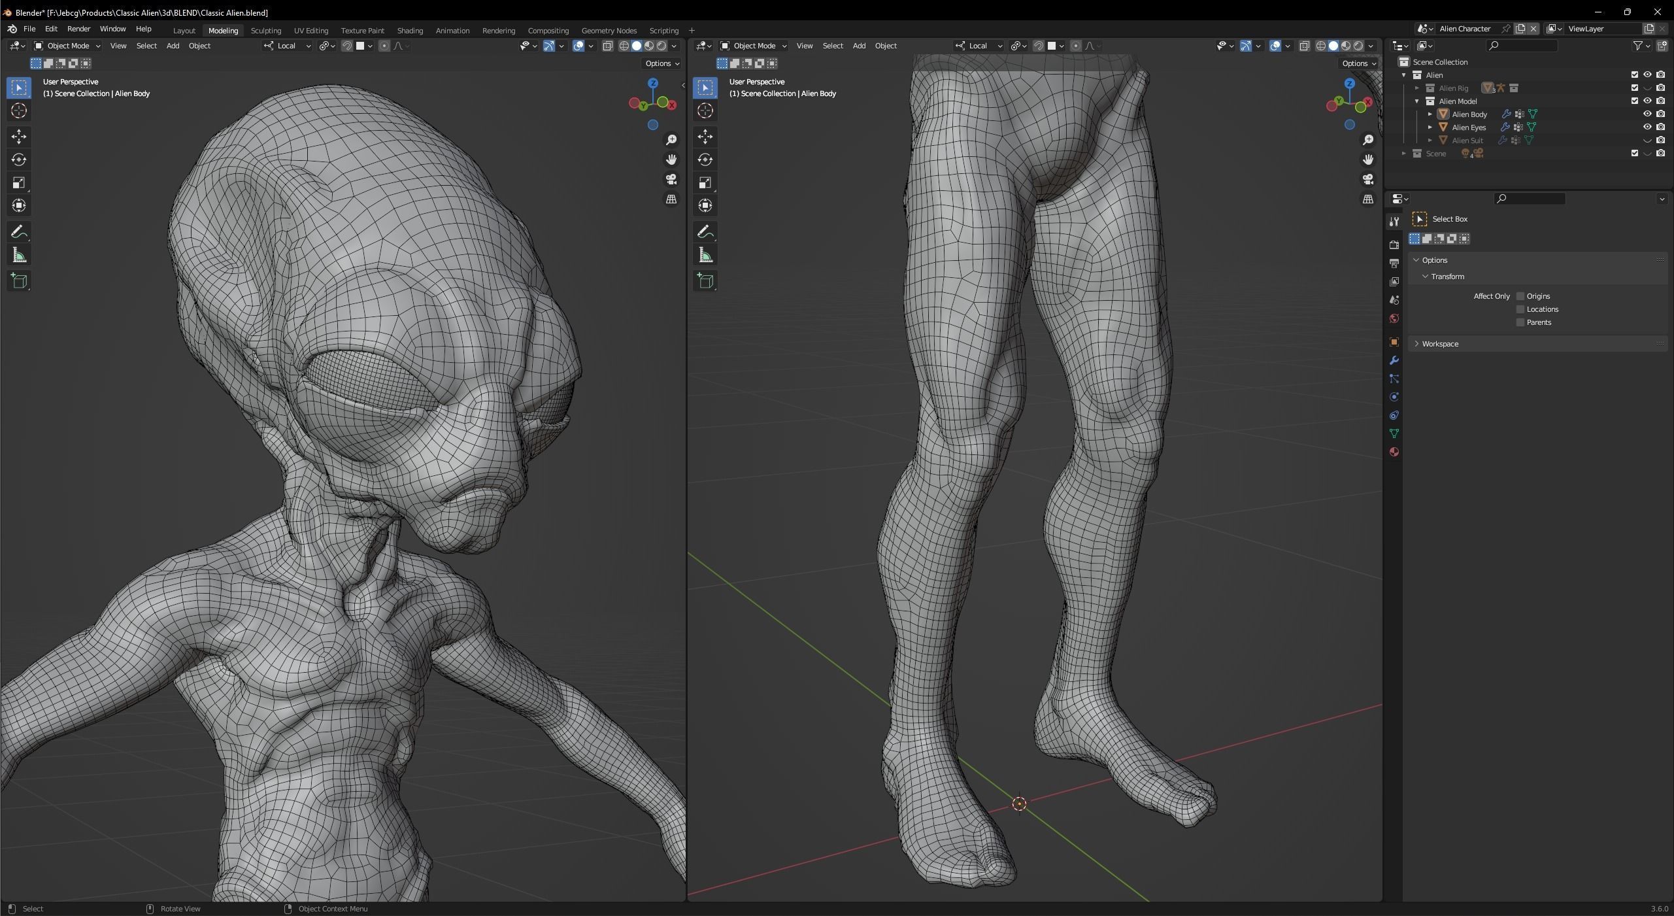Click the properties editor search field
Screen dimensions: 1674x916
click(x=1530, y=199)
